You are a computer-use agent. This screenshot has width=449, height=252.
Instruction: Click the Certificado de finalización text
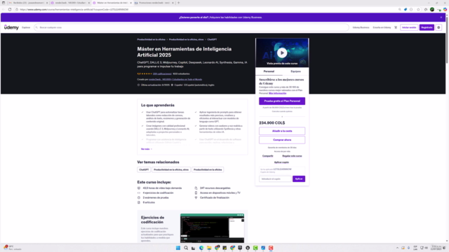pyautogui.click(x=215, y=197)
